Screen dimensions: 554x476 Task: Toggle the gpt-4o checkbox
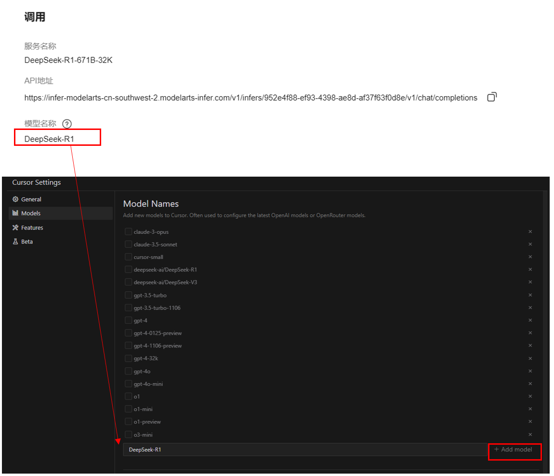[x=128, y=371]
